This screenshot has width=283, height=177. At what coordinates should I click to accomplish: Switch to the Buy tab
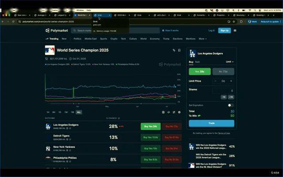pyautogui.click(x=191, y=62)
